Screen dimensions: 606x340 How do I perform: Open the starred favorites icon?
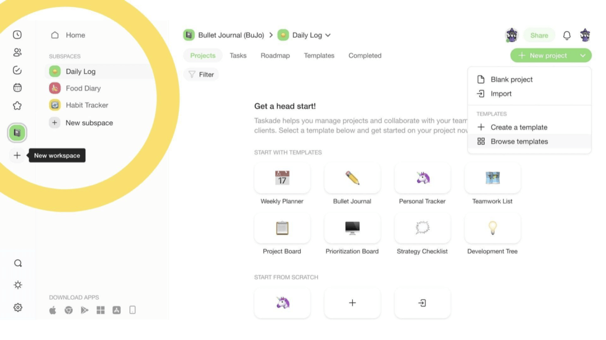(17, 106)
